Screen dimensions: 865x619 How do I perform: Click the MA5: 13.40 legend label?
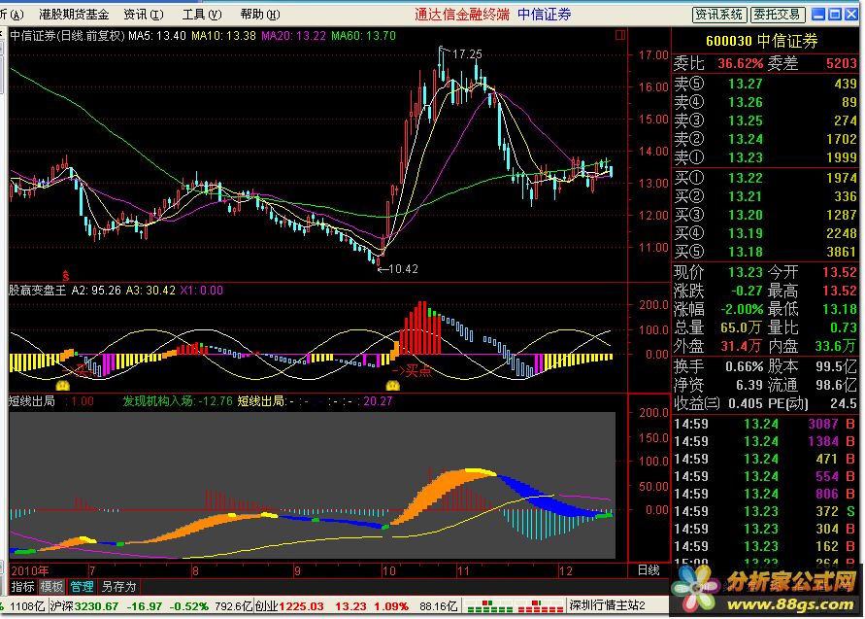(157, 36)
